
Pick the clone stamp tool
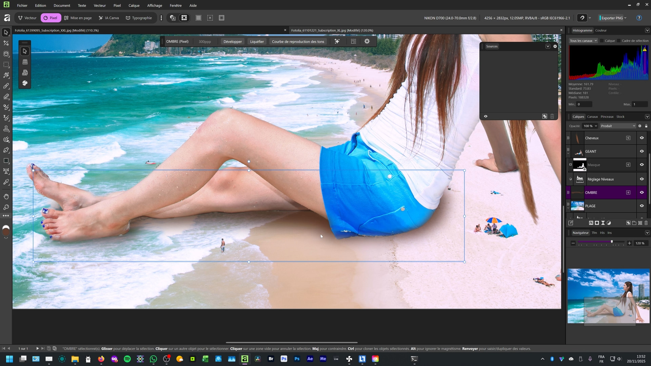click(x=6, y=129)
